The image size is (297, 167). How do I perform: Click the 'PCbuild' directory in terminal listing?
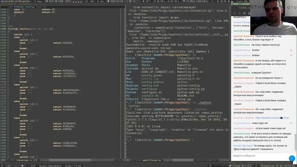(x=132, y=99)
